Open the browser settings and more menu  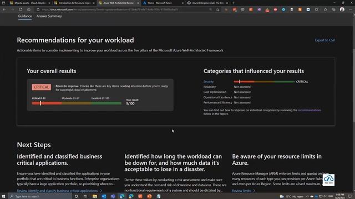(351, 9)
